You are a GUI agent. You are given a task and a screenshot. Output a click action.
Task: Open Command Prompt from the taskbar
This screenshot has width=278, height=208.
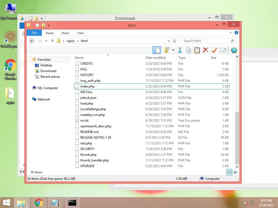(72, 203)
